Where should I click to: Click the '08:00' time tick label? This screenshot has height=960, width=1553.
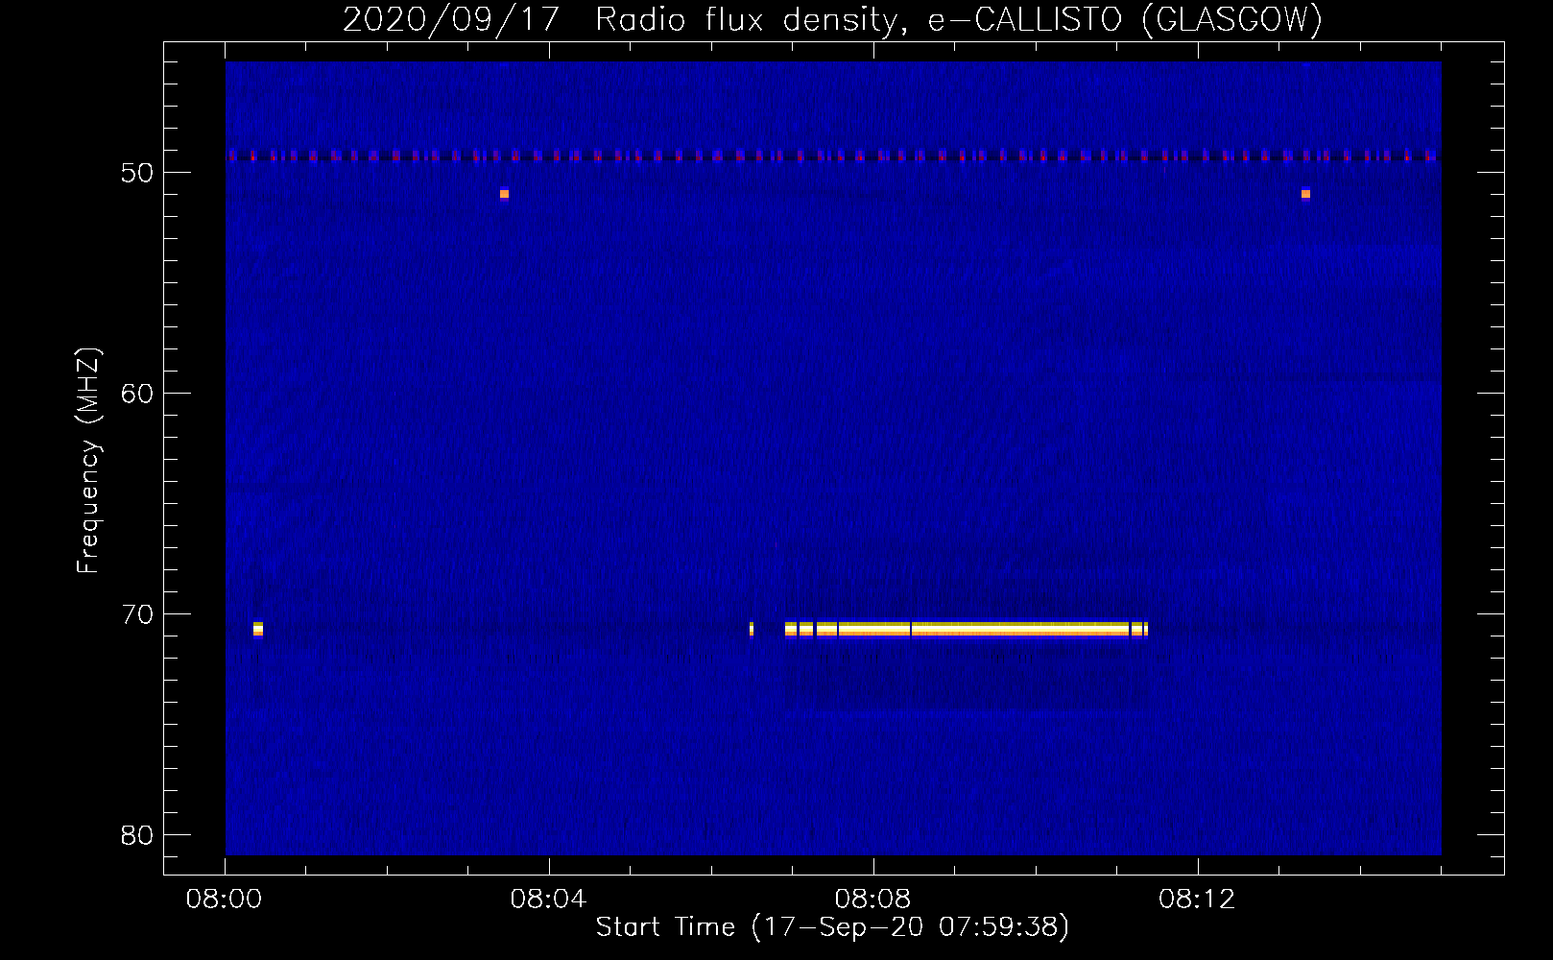pos(225,900)
